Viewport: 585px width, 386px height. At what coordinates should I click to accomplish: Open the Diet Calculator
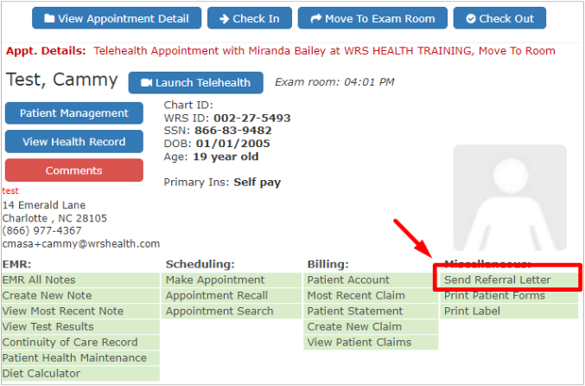[x=41, y=374]
